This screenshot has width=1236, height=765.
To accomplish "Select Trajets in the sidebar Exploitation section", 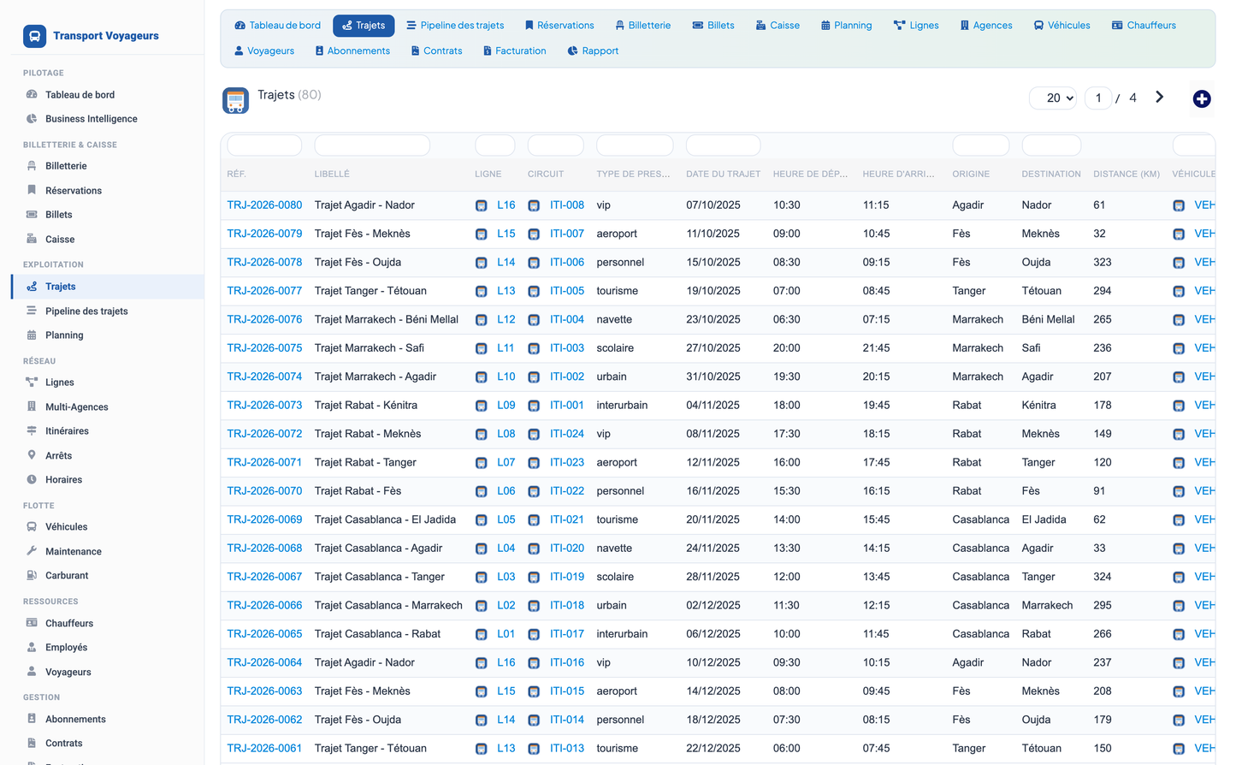I will point(108,287).
